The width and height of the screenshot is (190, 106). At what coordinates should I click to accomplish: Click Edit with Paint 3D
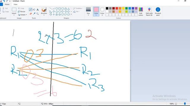click(x=149, y=11)
